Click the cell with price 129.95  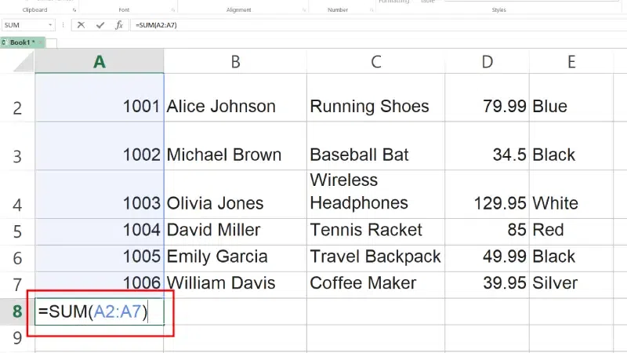(487, 204)
